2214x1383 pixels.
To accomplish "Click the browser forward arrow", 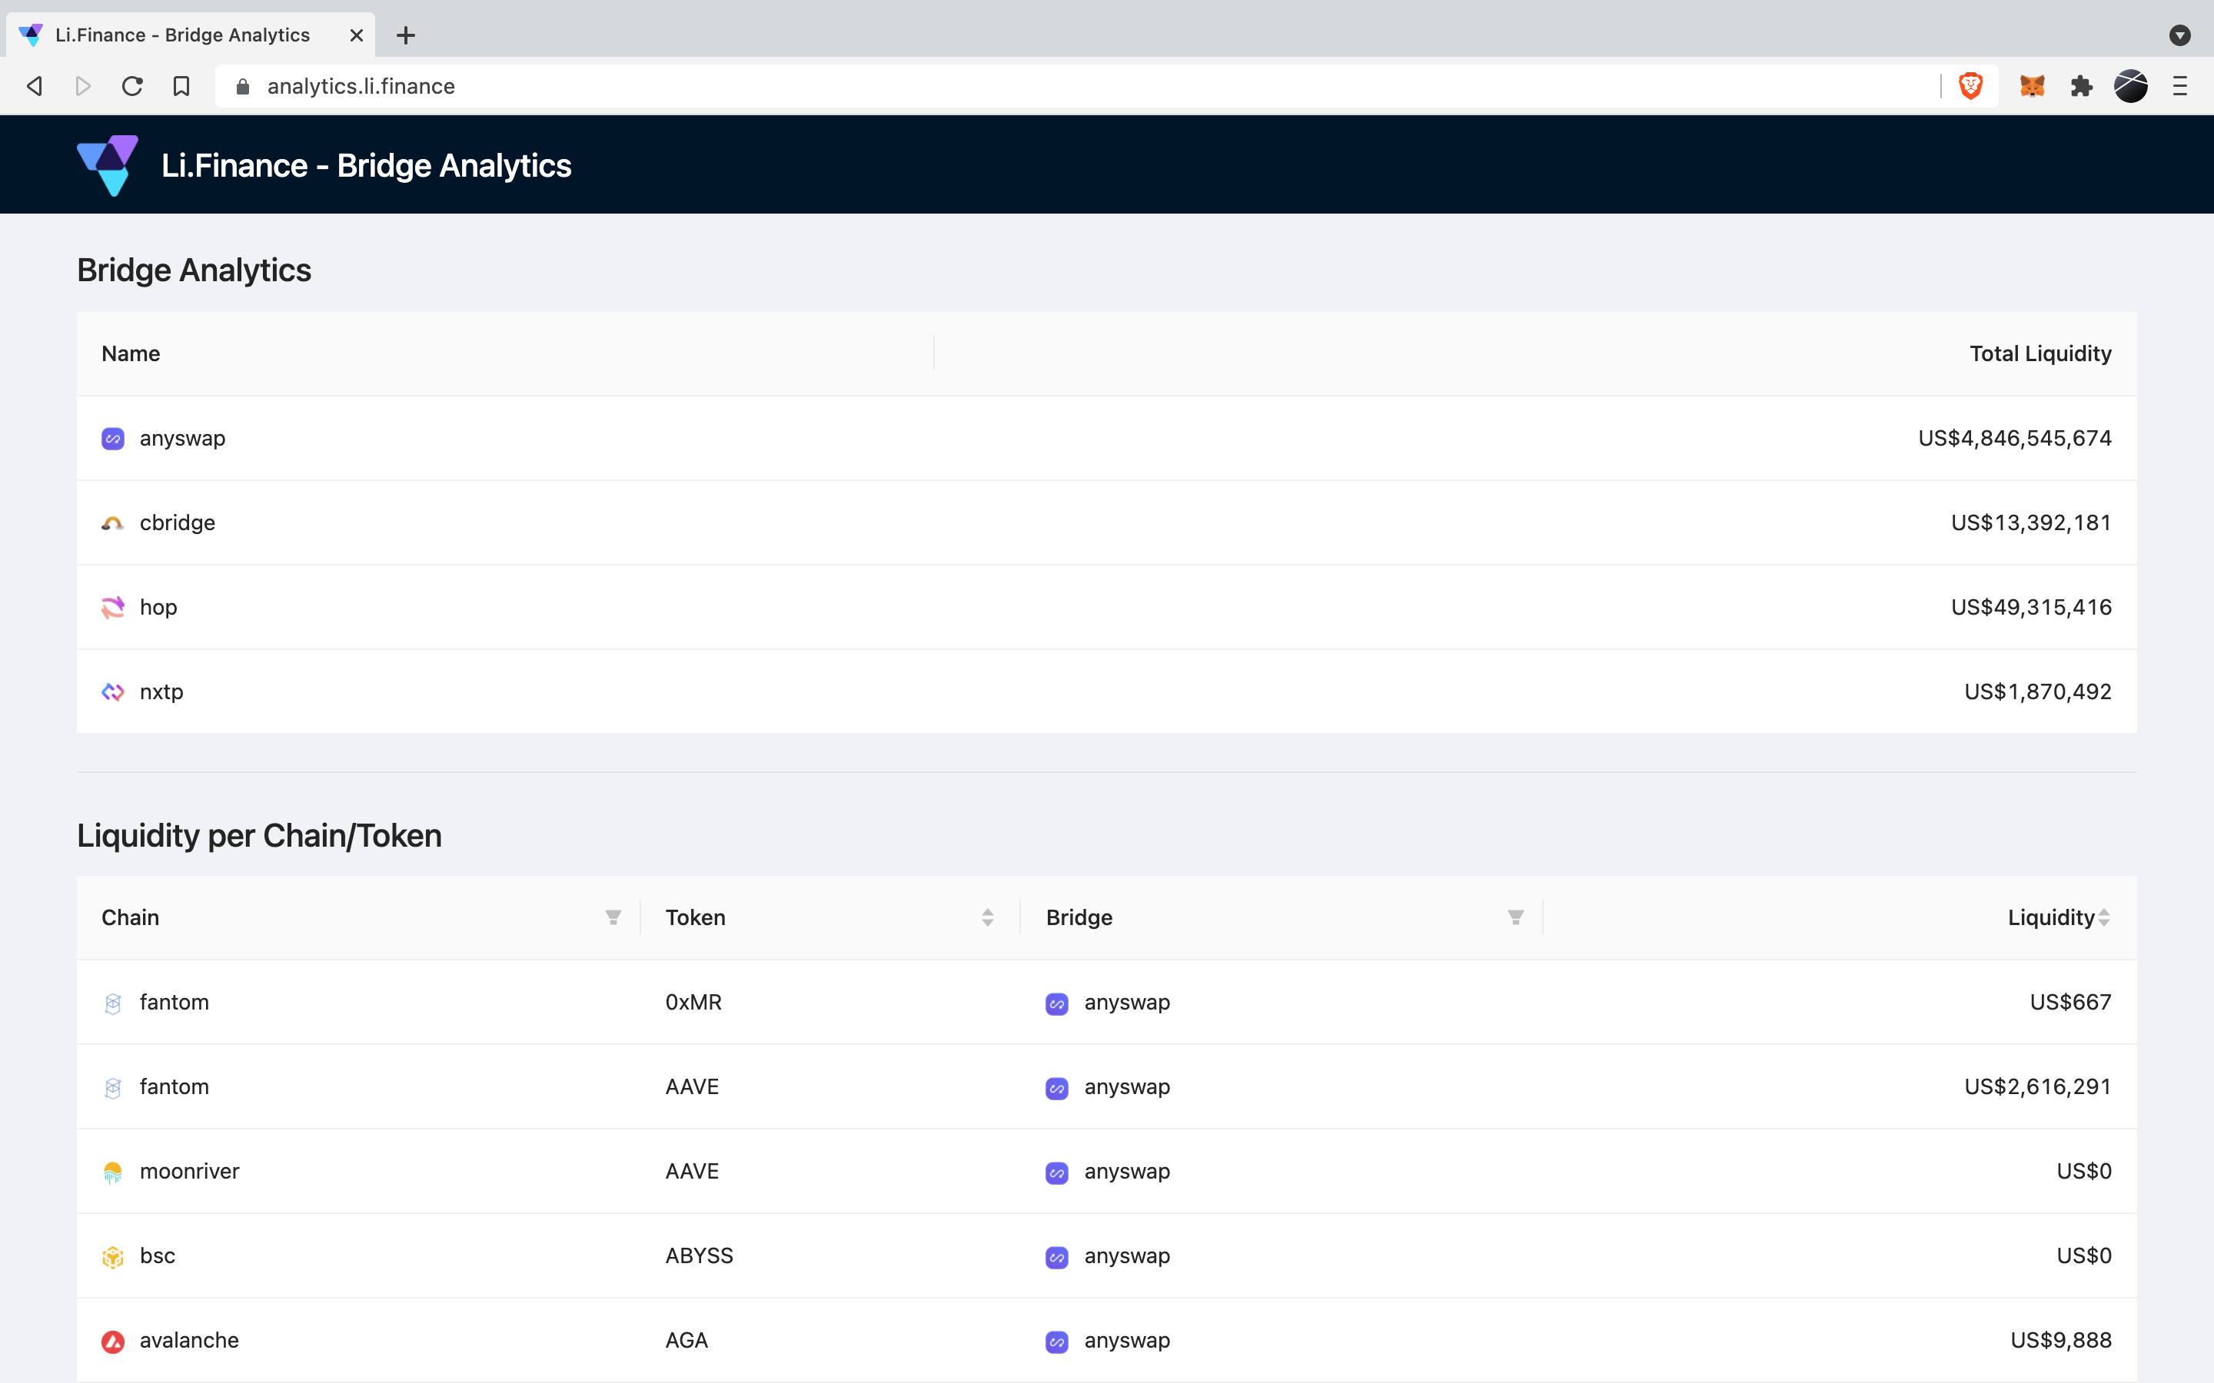I will pyautogui.click(x=83, y=86).
